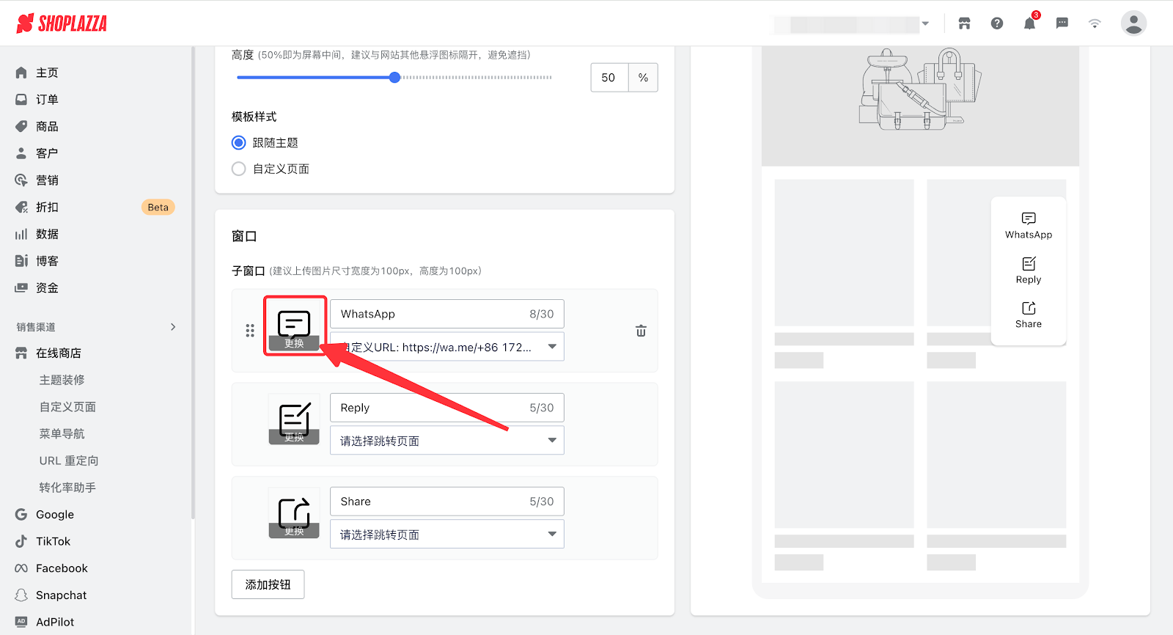Image resolution: width=1173 pixels, height=635 pixels.
Task: Open notifications bell icon
Action: [x=1029, y=23]
